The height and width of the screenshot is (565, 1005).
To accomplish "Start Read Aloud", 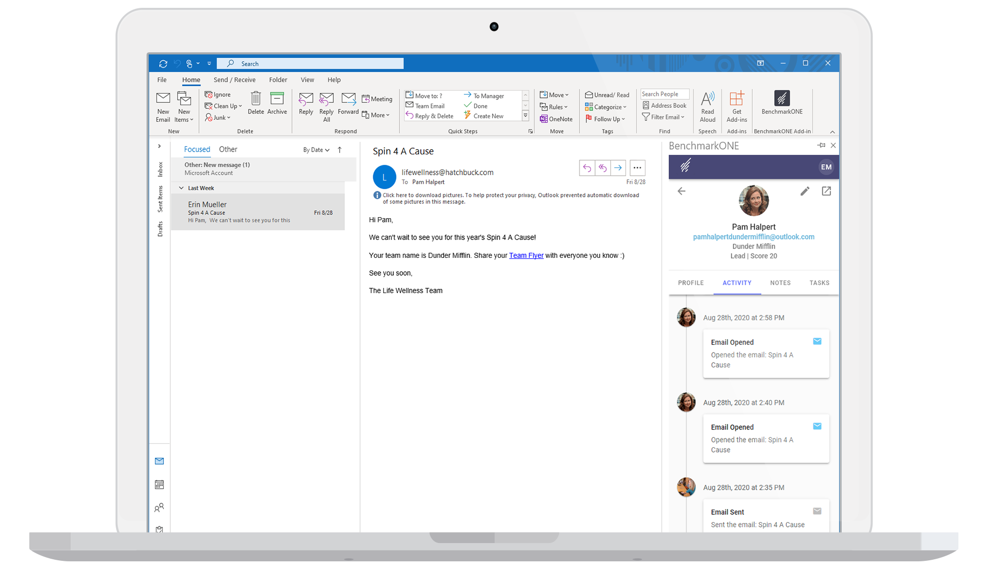I will [707, 107].
